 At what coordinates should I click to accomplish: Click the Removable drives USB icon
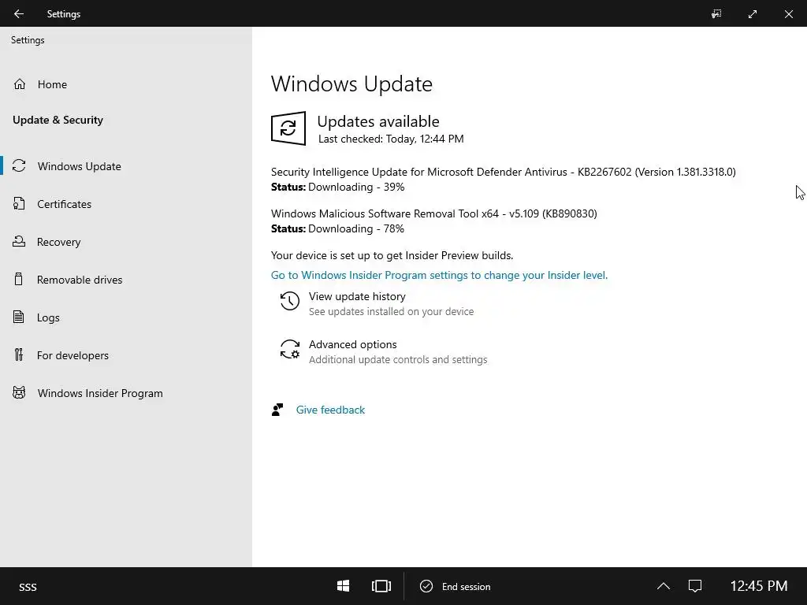[x=19, y=280]
